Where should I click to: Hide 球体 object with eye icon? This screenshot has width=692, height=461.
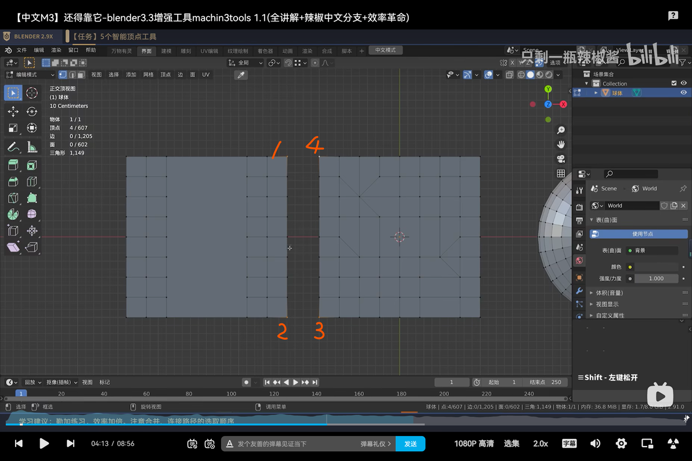[684, 93]
